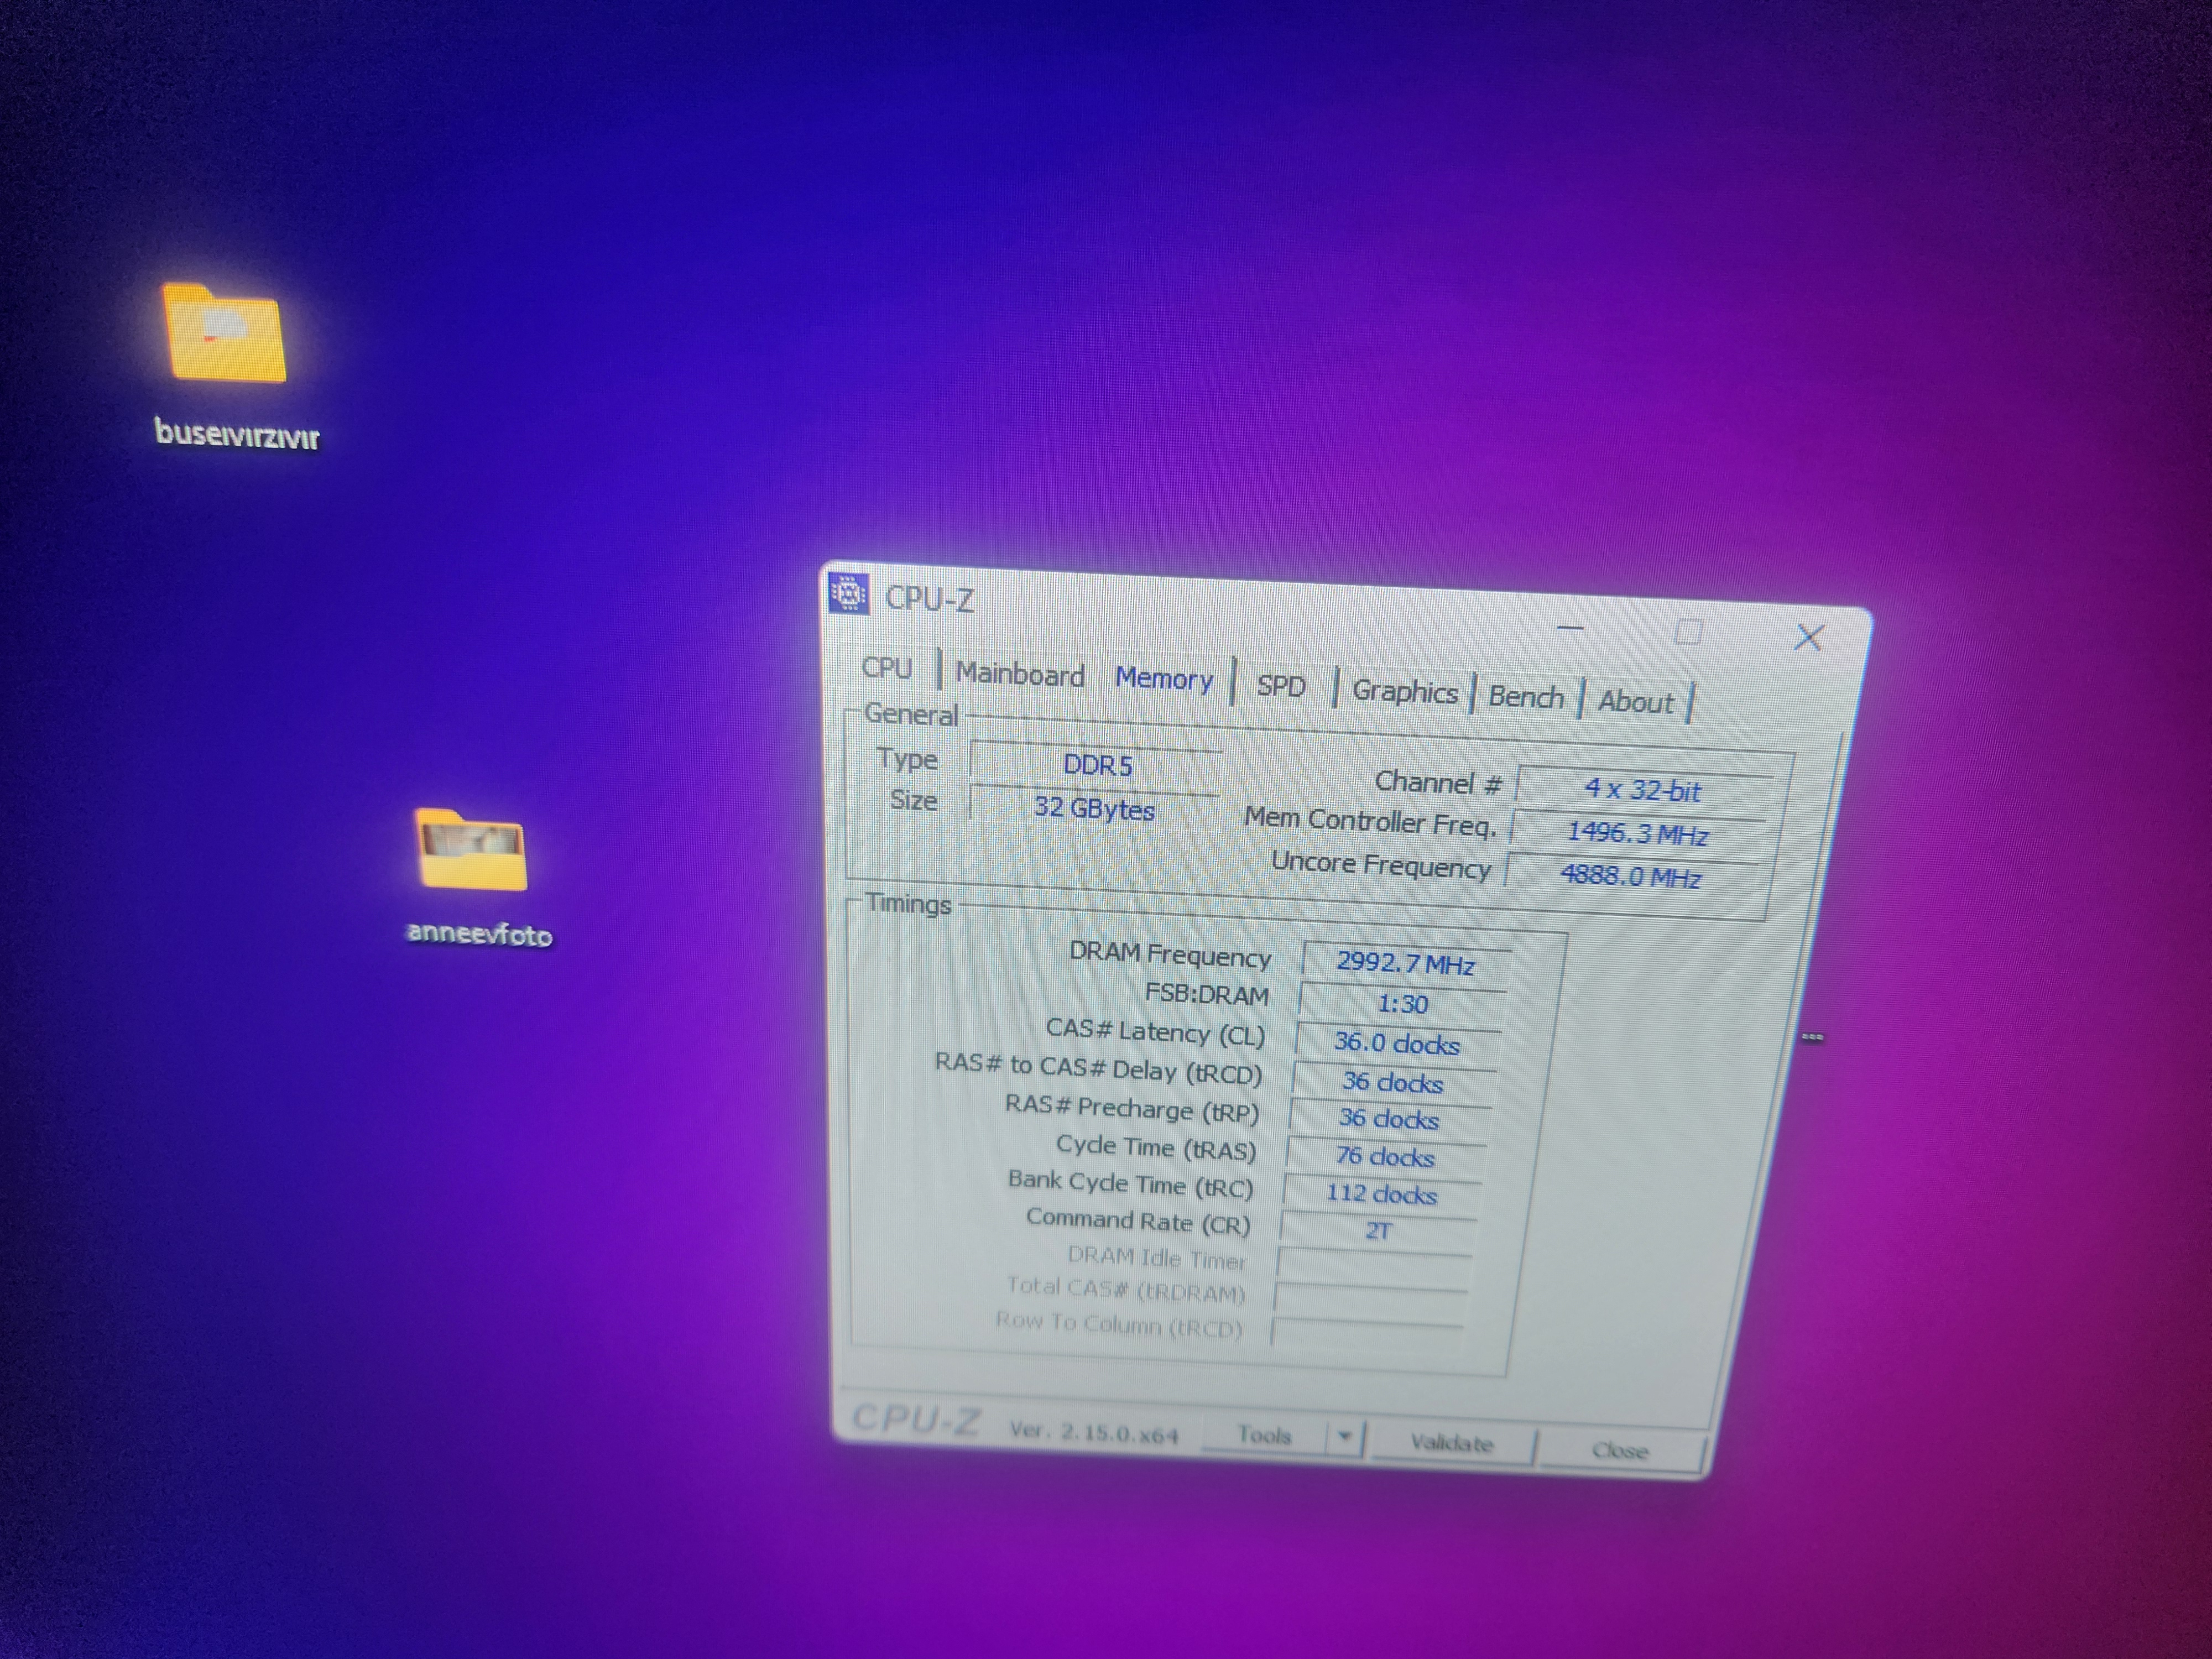Click the 2992.7 MHz DRAM frequency value
This screenshot has height=1659, width=2212.
1405,963
